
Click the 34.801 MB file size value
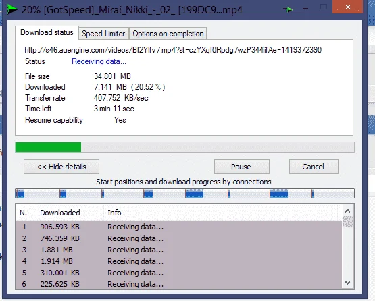coord(112,76)
